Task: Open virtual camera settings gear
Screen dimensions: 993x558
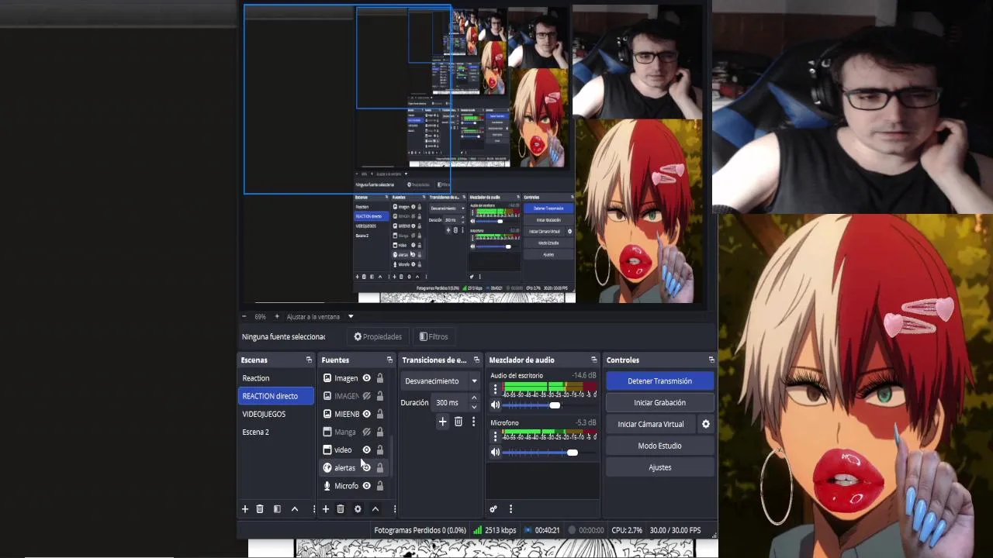Action: click(706, 424)
